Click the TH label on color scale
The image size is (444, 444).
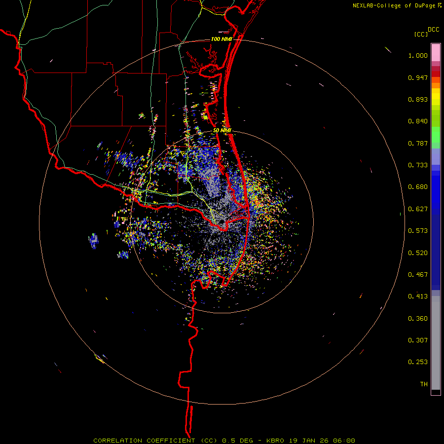pyautogui.click(x=424, y=384)
